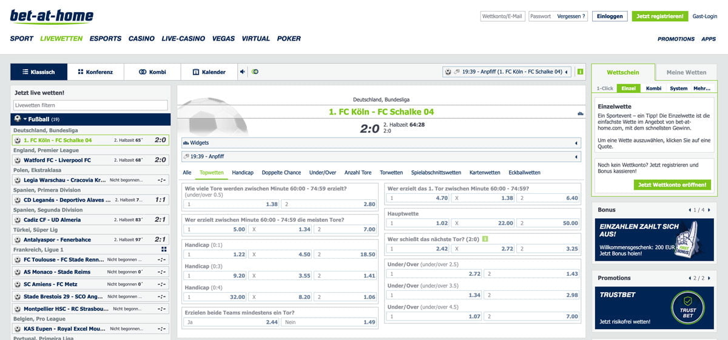Image resolution: width=728 pixels, height=340 pixels.
Task: Open the POKER menu item
Action: tap(289, 39)
